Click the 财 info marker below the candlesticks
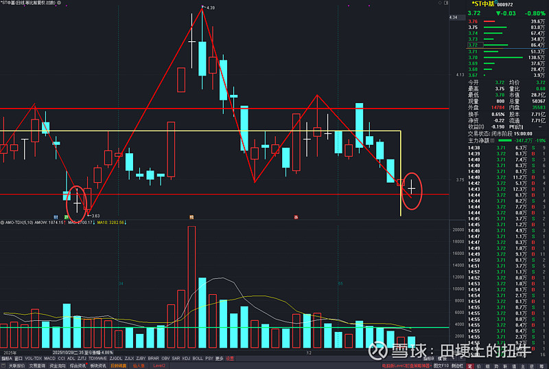The image size is (549, 369). (x=56, y=217)
